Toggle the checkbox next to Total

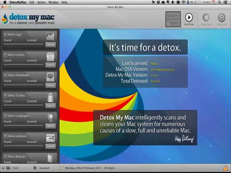tap(3, 168)
